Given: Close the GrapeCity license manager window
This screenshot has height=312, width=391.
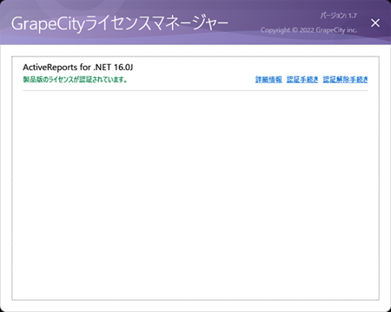Looking at the screenshot, I should [375, 23].
